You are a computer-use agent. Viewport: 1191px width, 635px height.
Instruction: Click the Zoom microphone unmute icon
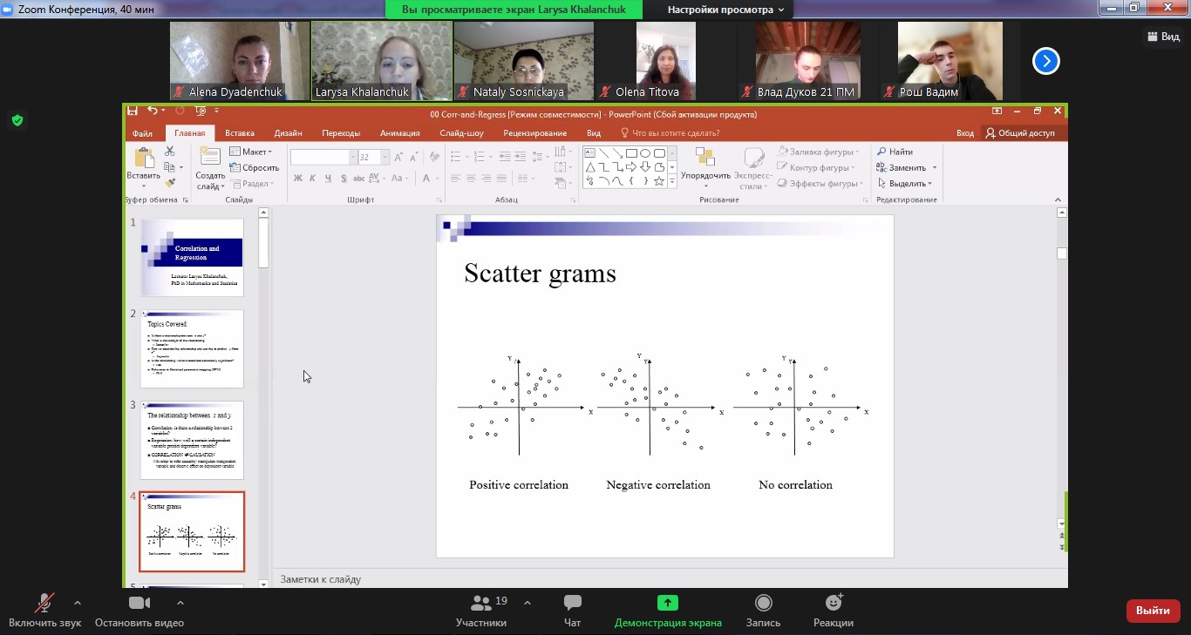44,603
